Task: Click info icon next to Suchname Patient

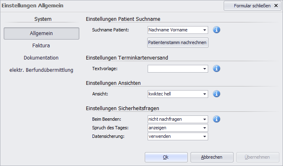Action: click(x=216, y=30)
